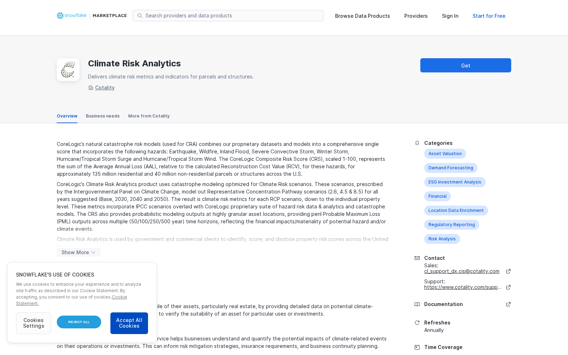The height and width of the screenshot is (355, 568).
Task: Click the Marketplace header text
Action: point(110,16)
